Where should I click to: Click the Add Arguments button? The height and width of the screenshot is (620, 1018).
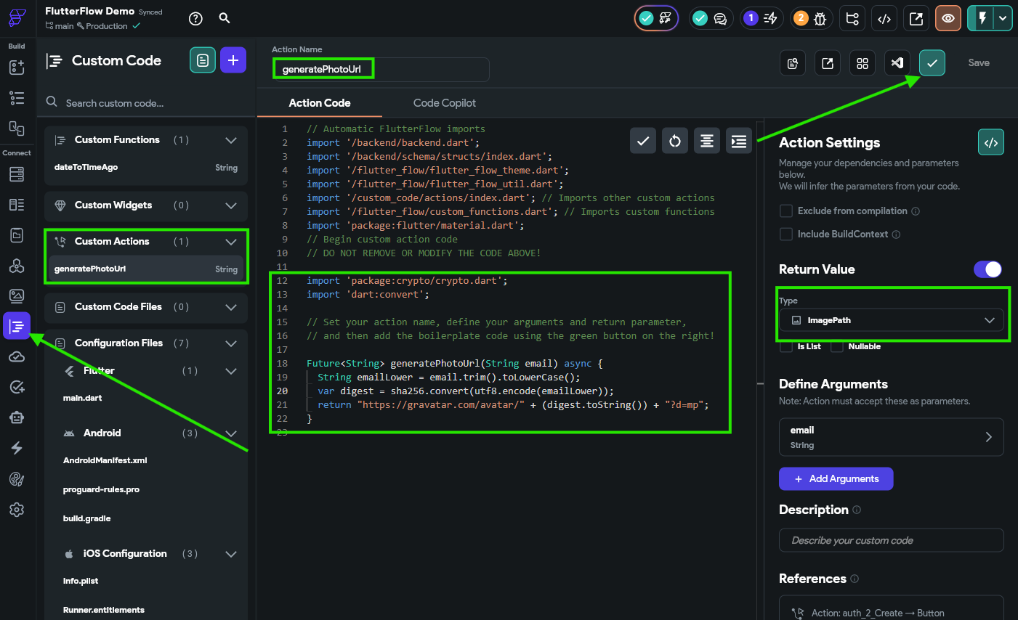tap(836, 479)
